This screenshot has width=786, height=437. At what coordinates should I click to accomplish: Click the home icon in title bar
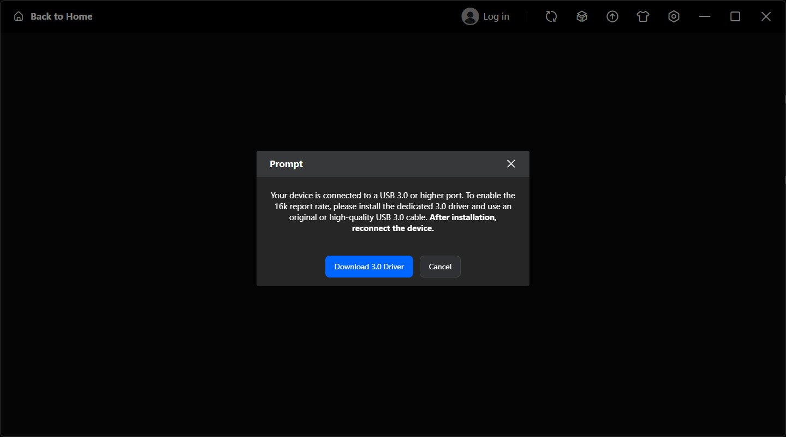tap(19, 16)
